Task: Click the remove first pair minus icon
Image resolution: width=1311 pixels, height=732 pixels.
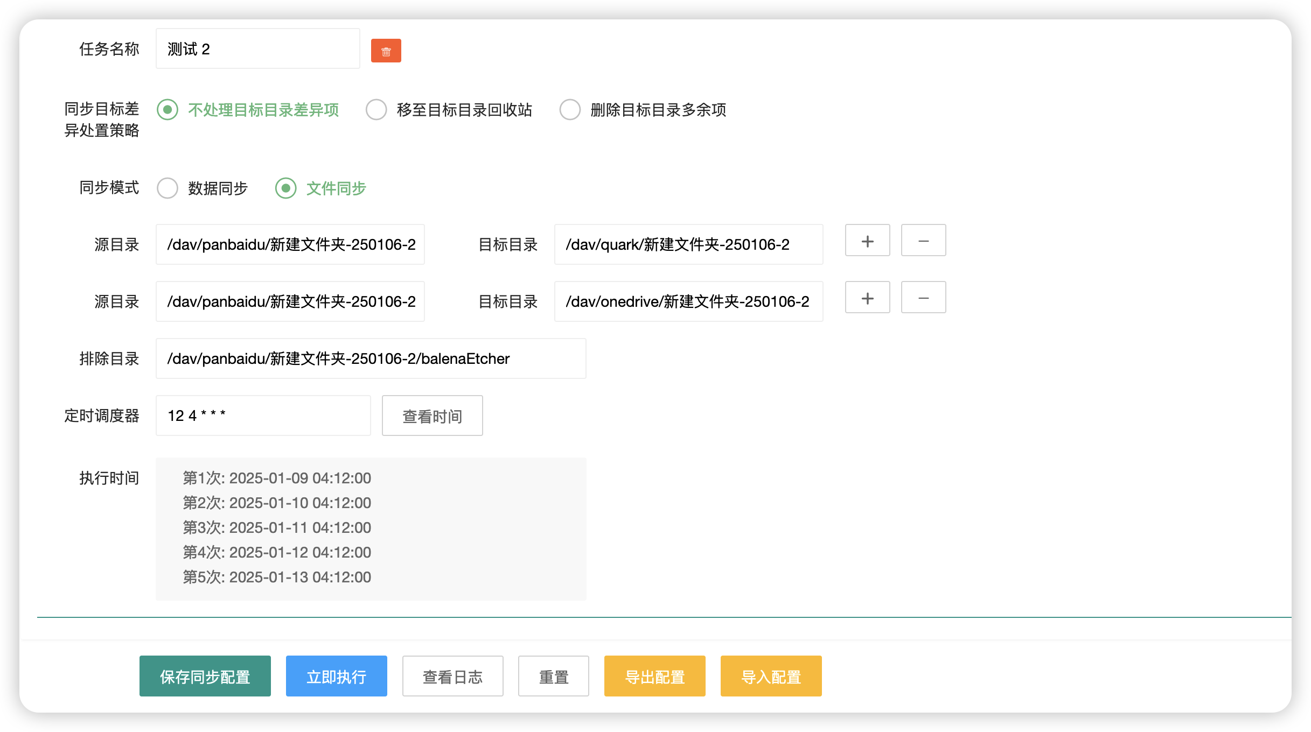Action: coord(923,242)
